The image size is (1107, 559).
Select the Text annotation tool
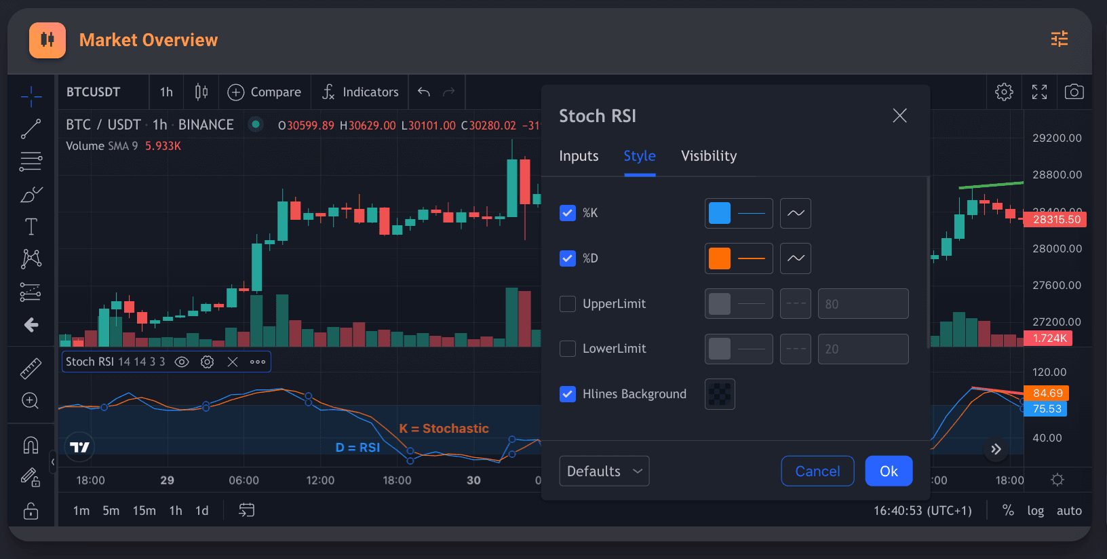(x=31, y=227)
